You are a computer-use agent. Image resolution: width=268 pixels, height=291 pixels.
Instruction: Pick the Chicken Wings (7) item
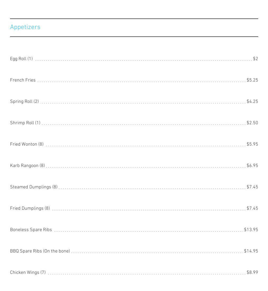28,272
